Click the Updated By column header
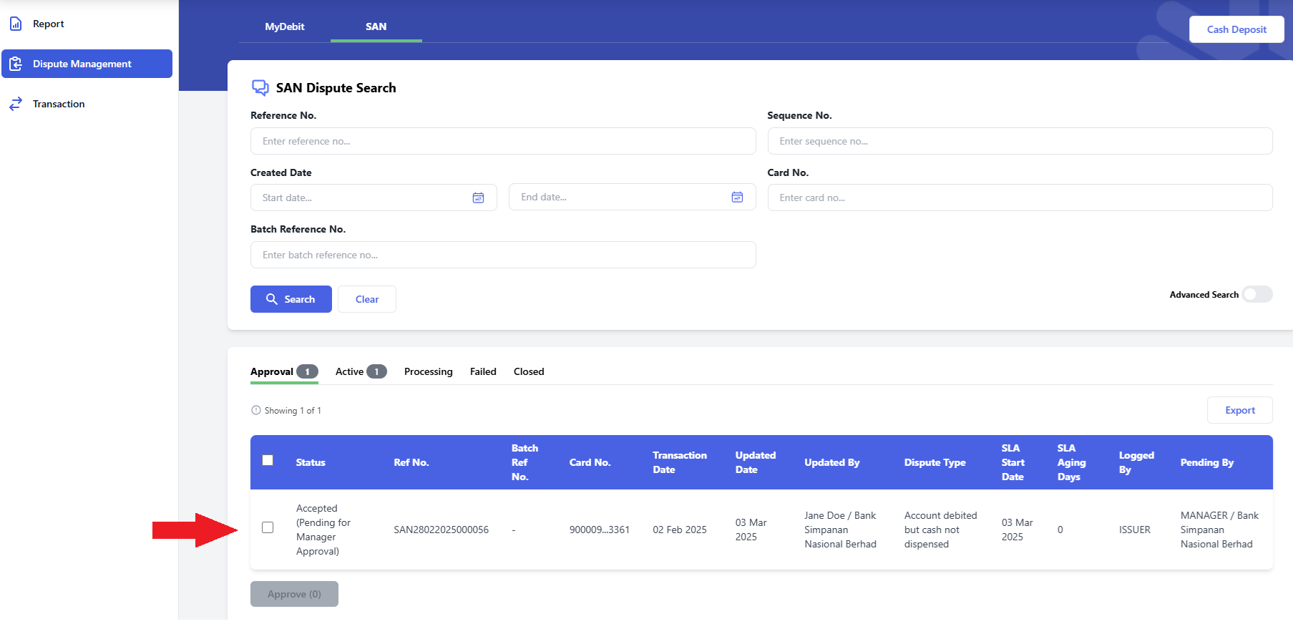This screenshot has height=624, width=1293. click(832, 462)
